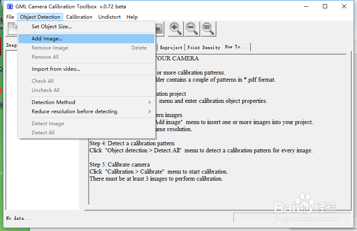Click the 'Step 5: Calibrate camera' text
This screenshot has width=357, height=231.
coord(119,164)
